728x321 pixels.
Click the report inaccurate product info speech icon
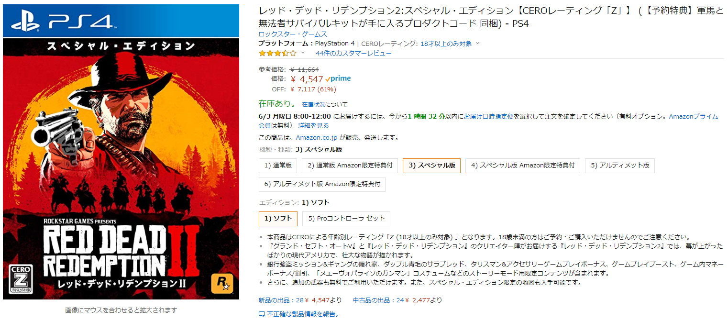[x=262, y=314]
